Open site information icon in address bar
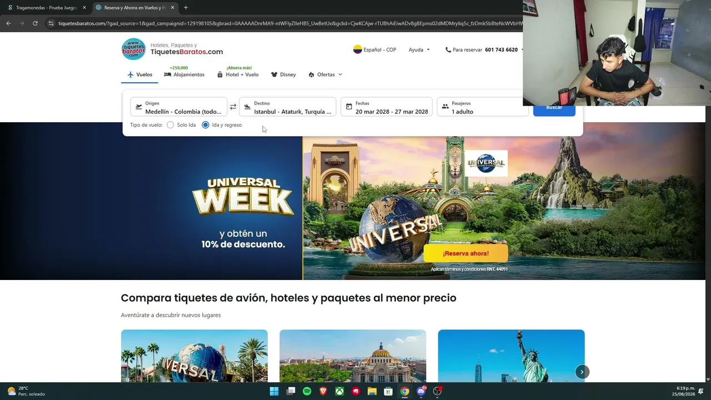The width and height of the screenshot is (711, 400). (x=51, y=23)
